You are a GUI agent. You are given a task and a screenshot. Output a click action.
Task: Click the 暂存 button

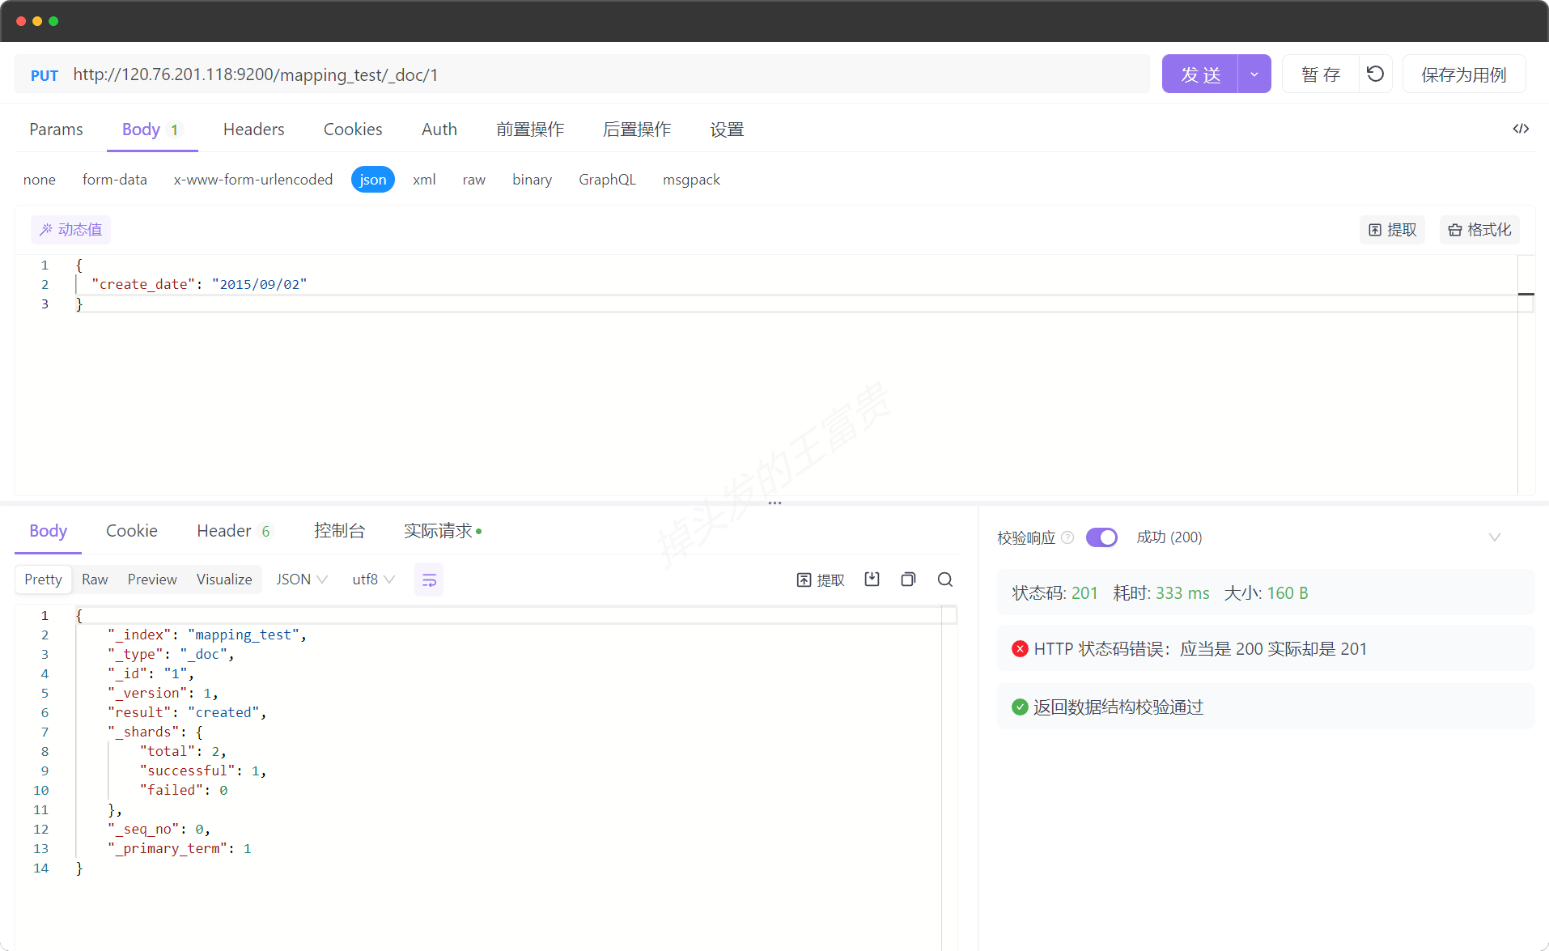coord(1321,74)
